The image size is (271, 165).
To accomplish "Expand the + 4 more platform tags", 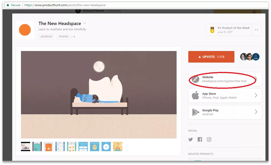I will click(73, 37).
